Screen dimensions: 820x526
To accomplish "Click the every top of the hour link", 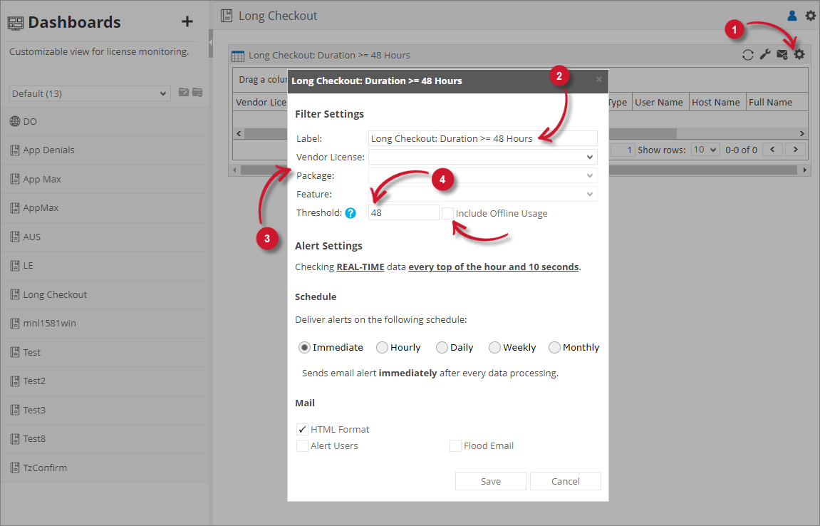I will 493,267.
